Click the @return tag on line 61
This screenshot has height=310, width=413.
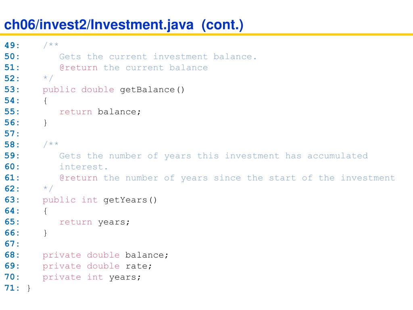pyautogui.click(x=78, y=178)
